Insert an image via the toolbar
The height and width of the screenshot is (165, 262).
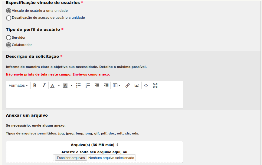point(137,86)
